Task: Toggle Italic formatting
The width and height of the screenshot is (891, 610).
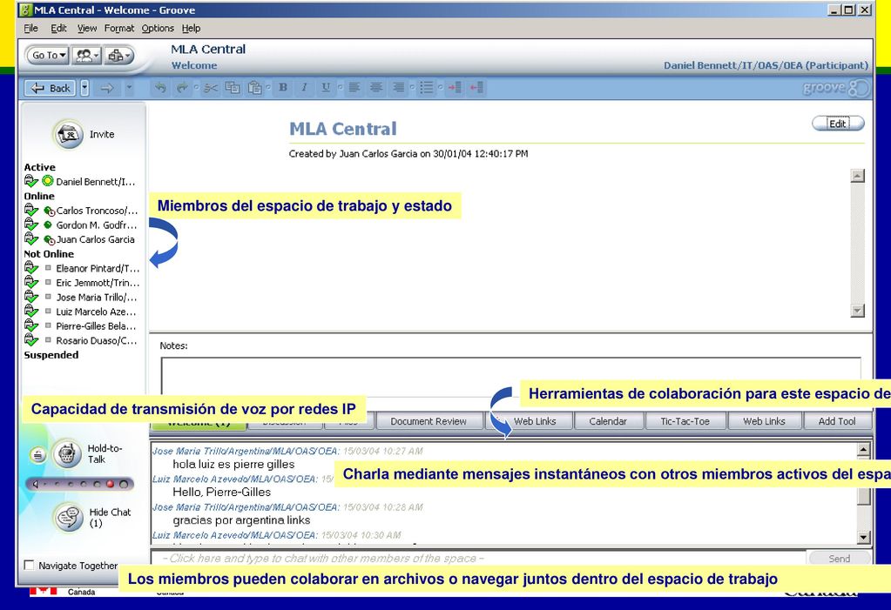Action: point(305,88)
